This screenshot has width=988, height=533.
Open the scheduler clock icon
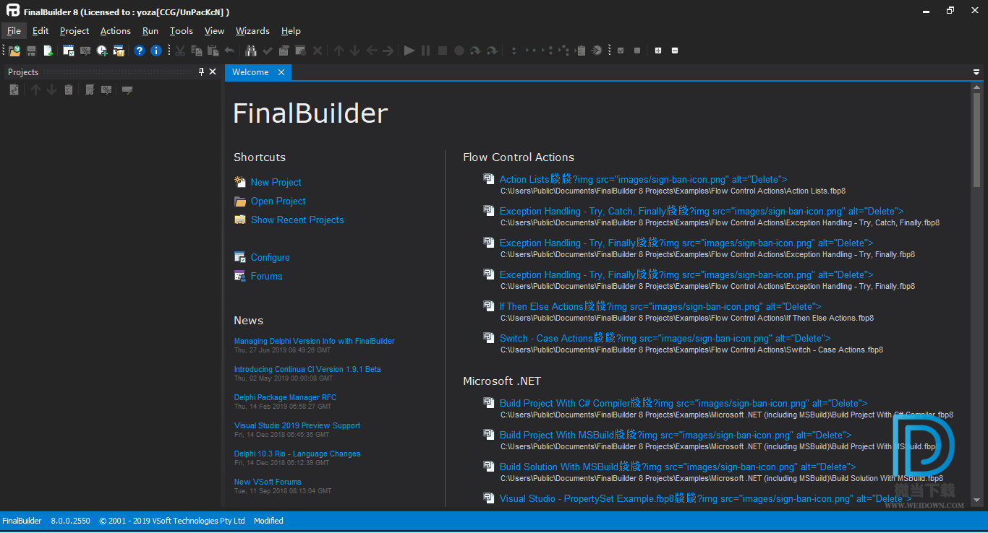coord(102,51)
